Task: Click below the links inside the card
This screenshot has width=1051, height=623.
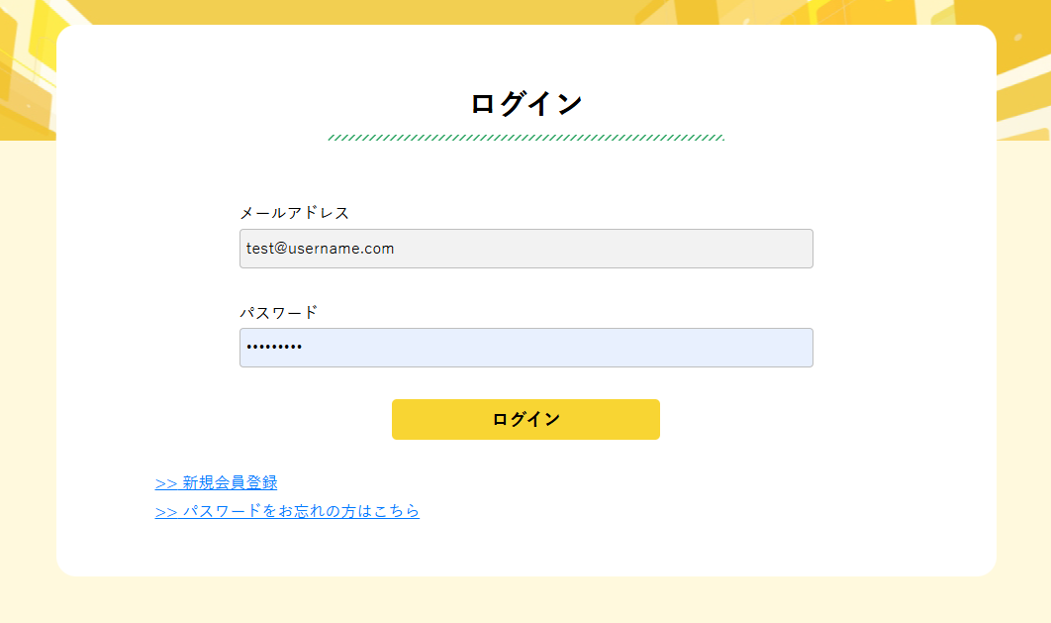Action: click(525, 545)
